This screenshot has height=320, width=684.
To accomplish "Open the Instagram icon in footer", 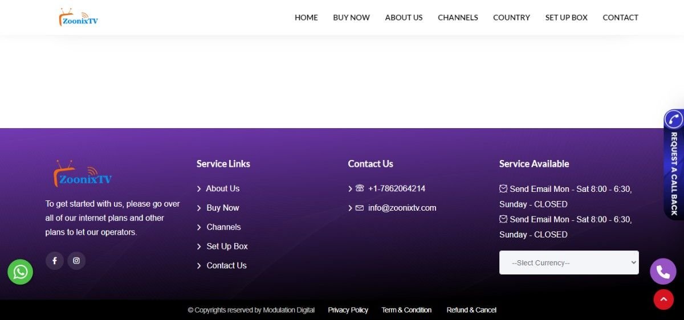I will [76, 261].
